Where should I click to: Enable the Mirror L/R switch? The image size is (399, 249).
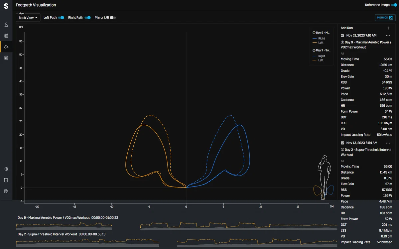click(x=113, y=18)
